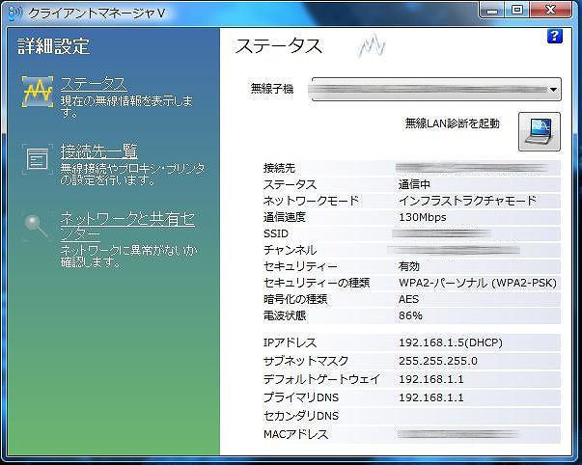Select the ステータス value 通信中
The height and width of the screenshot is (465, 582).
pyautogui.click(x=414, y=184)
